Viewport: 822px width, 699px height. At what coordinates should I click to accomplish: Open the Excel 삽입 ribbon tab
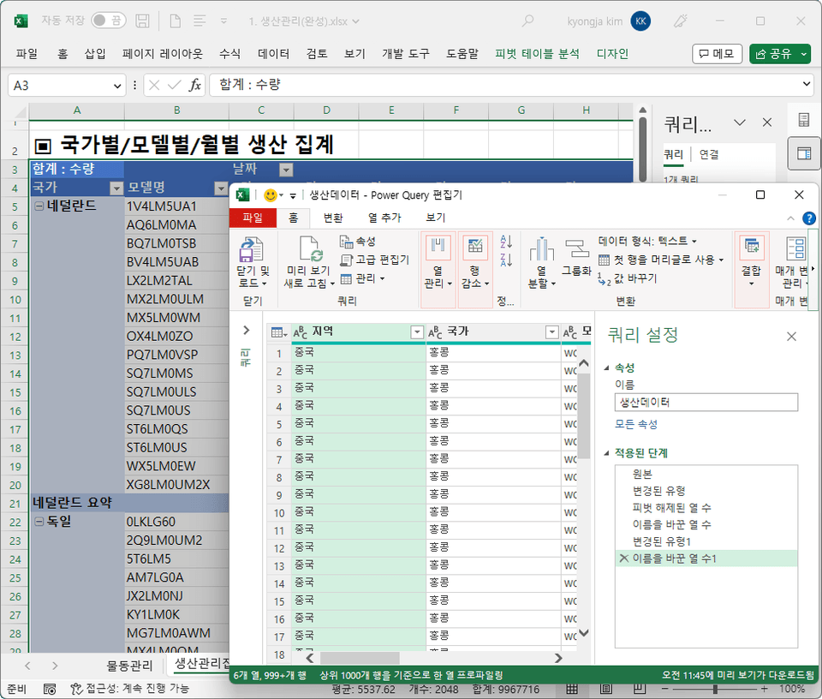95,53
